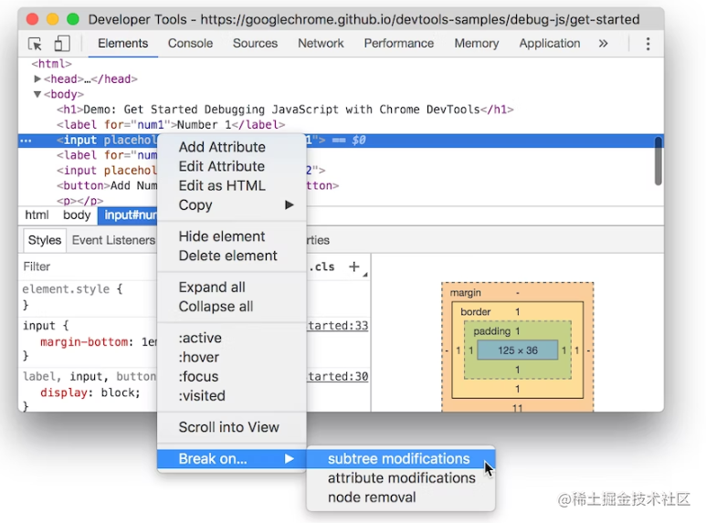Viewport: 706px width, 523px height.
Task: Click the body breadcrumb
Action: 77,215
